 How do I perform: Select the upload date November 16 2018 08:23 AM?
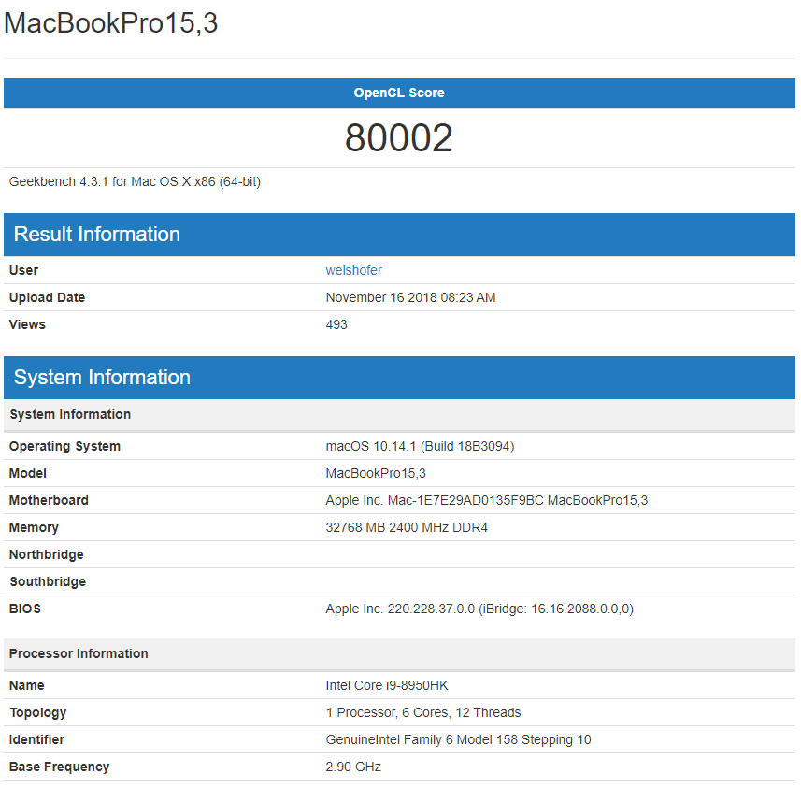click(410, 297)
